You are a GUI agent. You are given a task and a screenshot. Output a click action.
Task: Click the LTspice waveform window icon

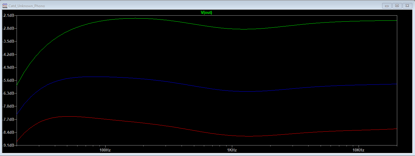pyautogui.click(x=5, y=6)
